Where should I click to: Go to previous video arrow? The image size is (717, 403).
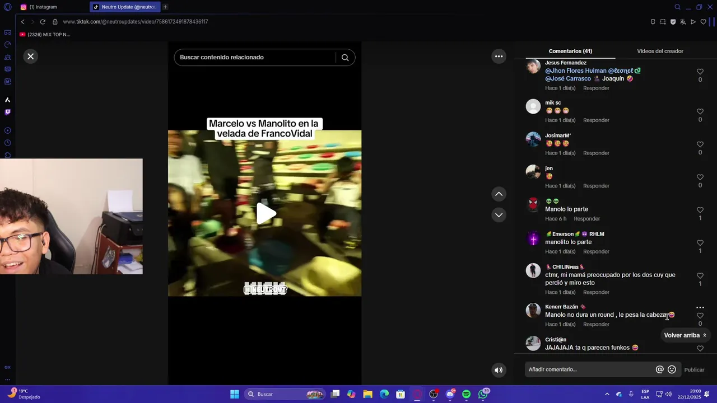click(x=499, y=194)
